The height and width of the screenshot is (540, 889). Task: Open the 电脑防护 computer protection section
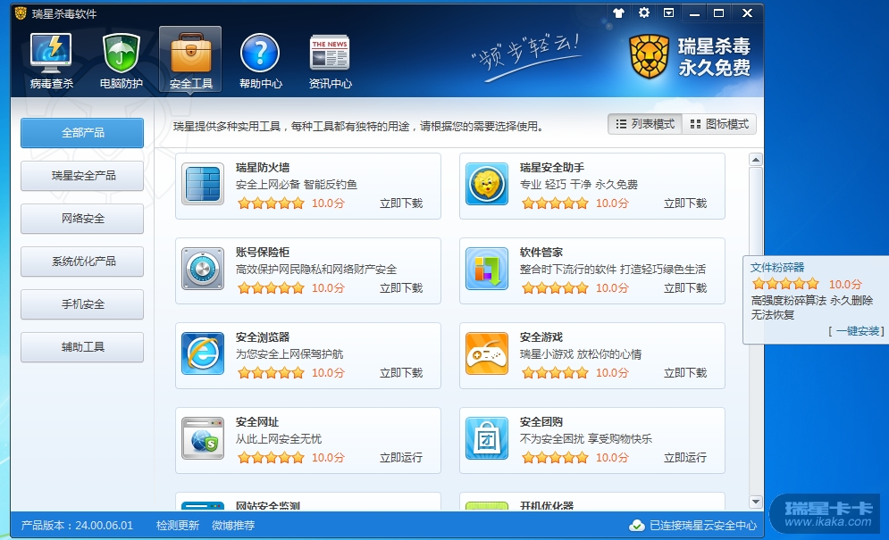point(121,61)
